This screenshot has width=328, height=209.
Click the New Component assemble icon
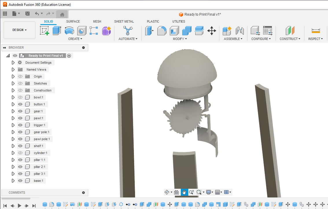[227, 30]
